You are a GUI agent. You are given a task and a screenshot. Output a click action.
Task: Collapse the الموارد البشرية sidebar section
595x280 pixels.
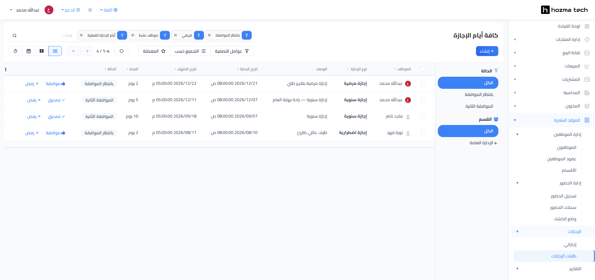click(x=515, y=120)
